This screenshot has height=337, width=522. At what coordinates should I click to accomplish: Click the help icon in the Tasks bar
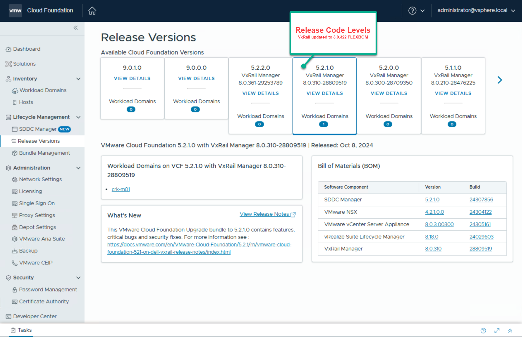point(483,331)
